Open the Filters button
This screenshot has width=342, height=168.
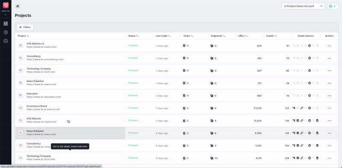25,27
